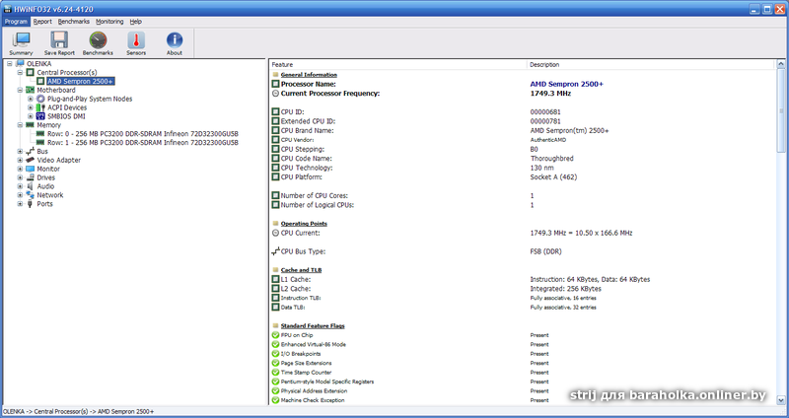This screenshot has height=418, width=789.
Task: Click the SMBIOS DMI icon
Action: 40,116
